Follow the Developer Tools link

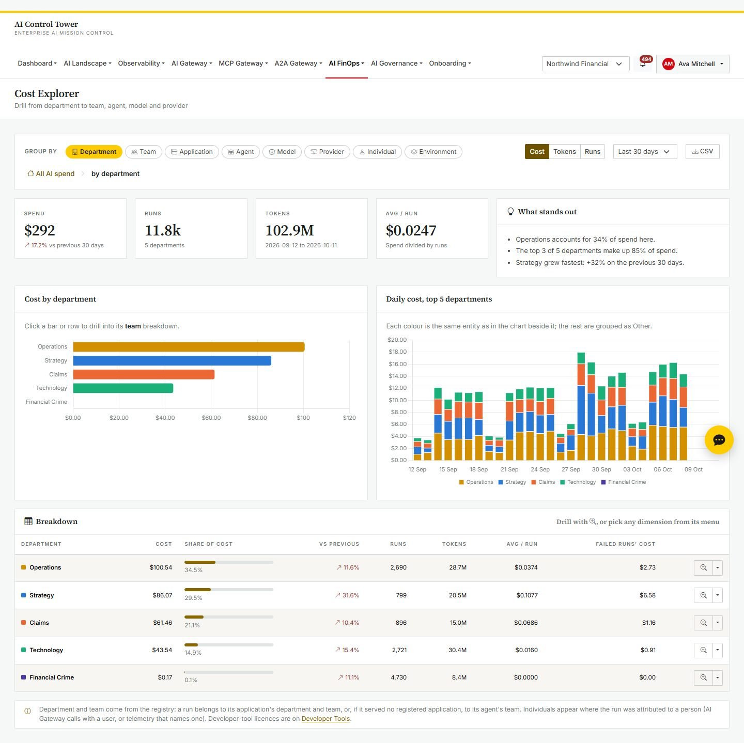coord(326,719)
